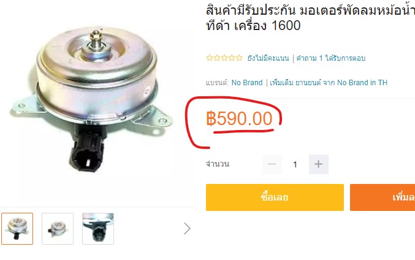Click the orange add to cart button
Viewport: 415px width, 260px height.
[x=383, y=197]
